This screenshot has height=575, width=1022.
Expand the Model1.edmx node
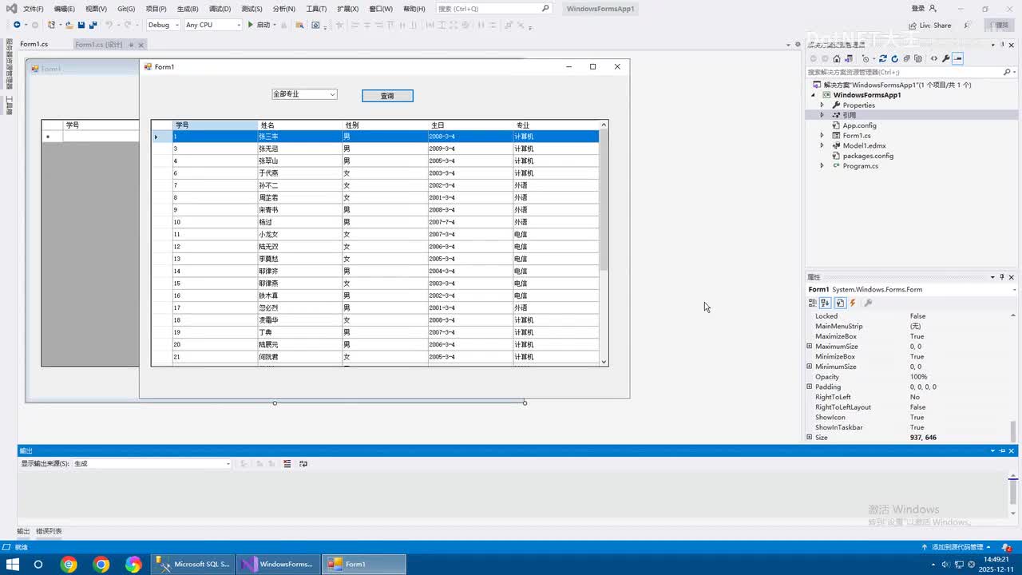click(x=822, y=146)
